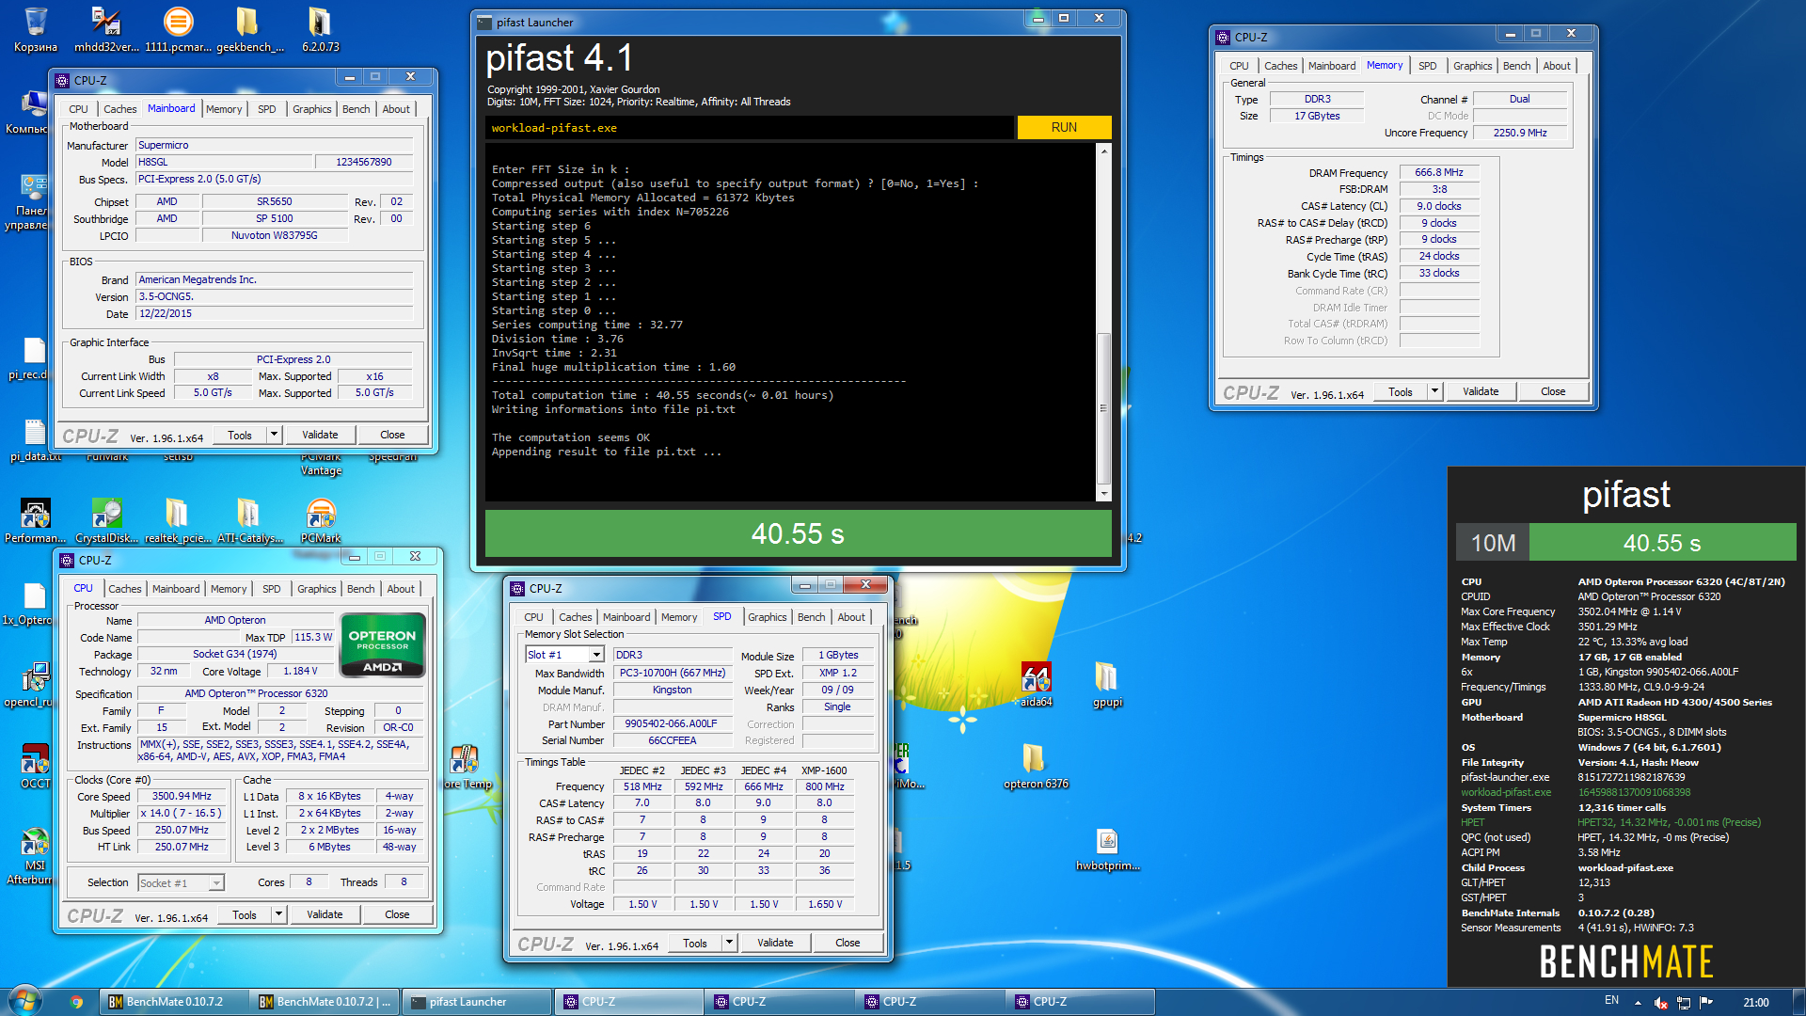Open the opteron 6376 folder icon
The height and width of the screenshot is (1016, 1806).
[x=1036, y=766]
